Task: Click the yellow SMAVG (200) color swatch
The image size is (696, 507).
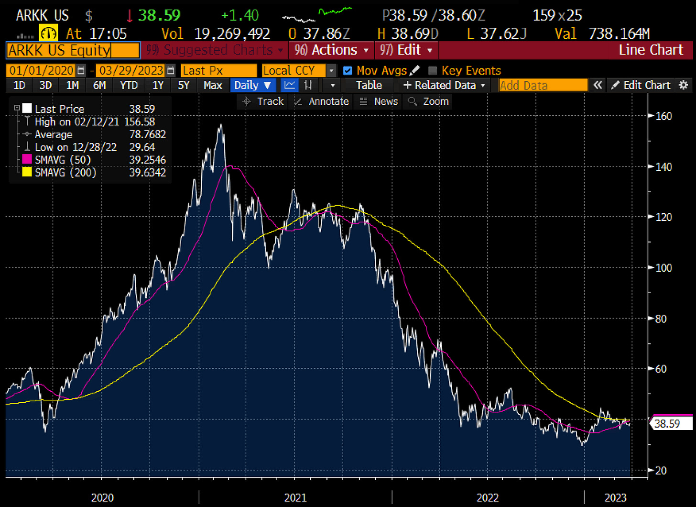Action: pyautogui.click(x=27, y=172)
